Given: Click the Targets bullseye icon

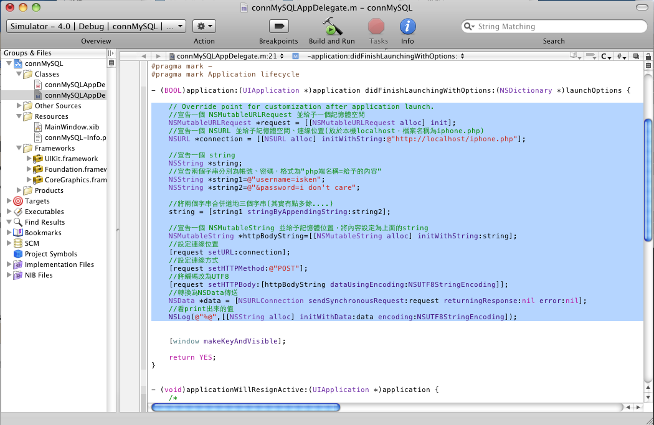Looking at the screenshot, I should point(18,201).
